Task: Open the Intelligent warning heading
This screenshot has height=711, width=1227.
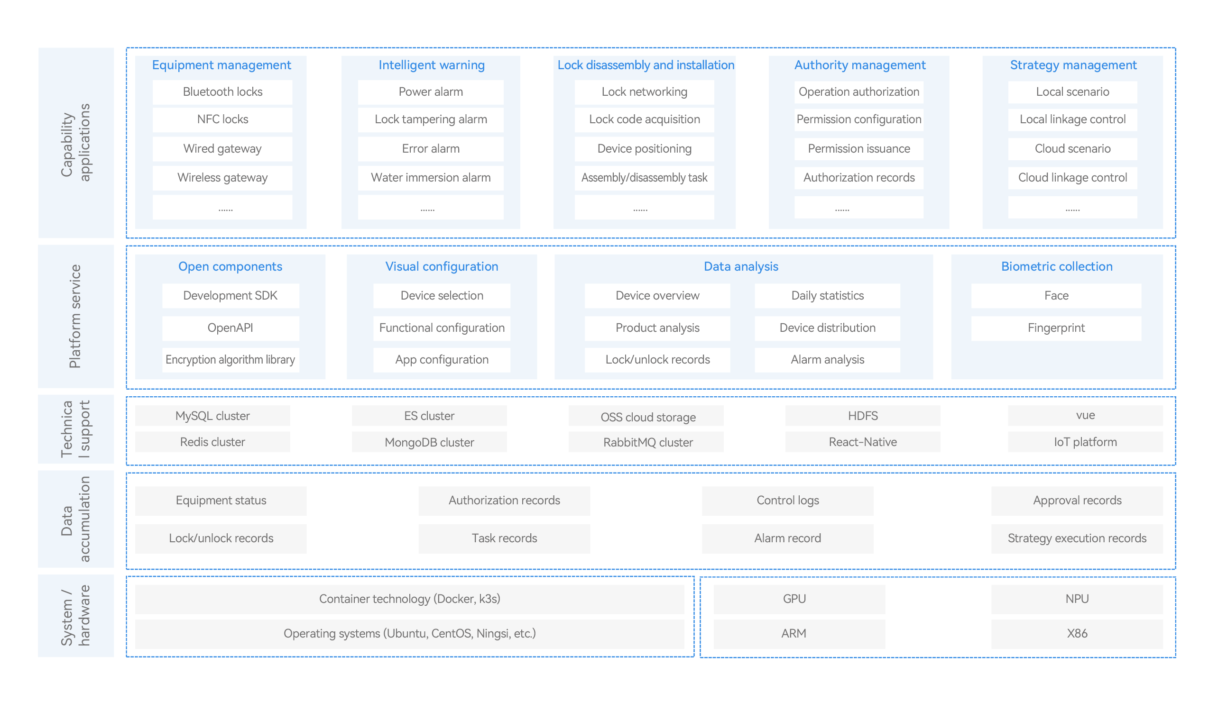Action: (432, 65)
